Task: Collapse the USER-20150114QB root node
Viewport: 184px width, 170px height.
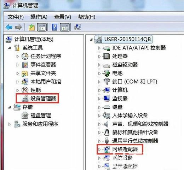Action: [91, 40]
